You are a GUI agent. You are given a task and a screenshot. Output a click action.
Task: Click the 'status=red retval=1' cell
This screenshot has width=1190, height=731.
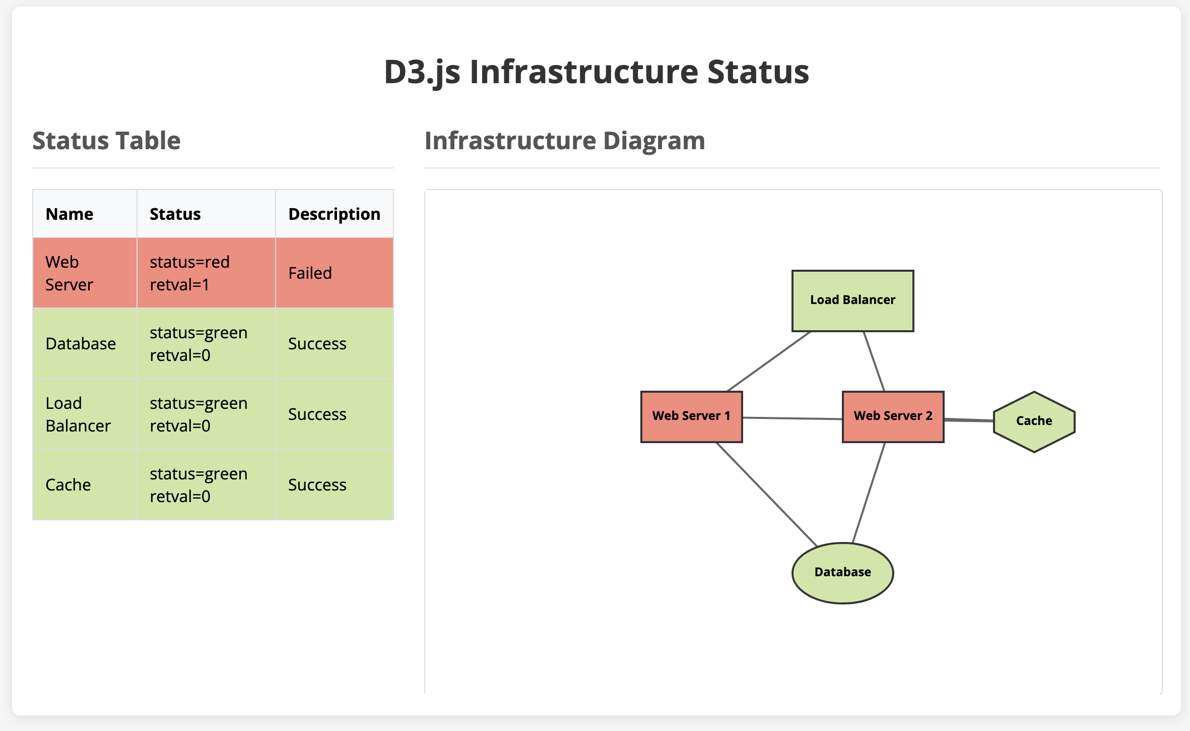206,273
